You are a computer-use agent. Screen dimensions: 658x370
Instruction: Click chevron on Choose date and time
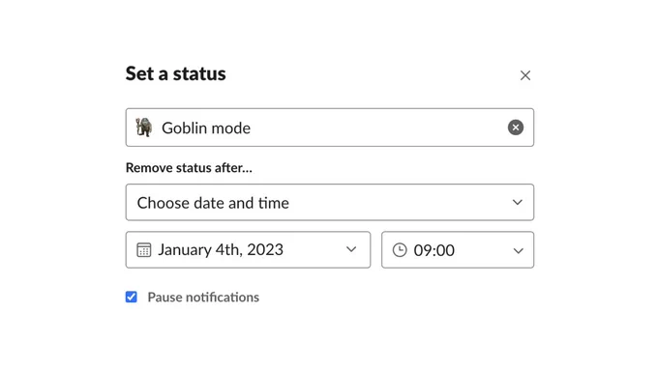[518, 203]
